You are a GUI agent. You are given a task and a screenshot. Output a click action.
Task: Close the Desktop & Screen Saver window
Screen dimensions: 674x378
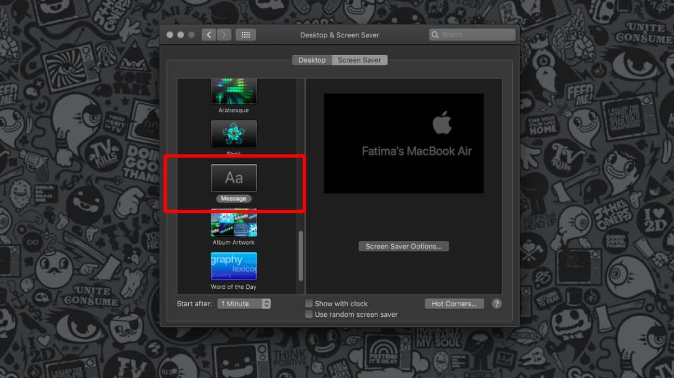[170, 35]
